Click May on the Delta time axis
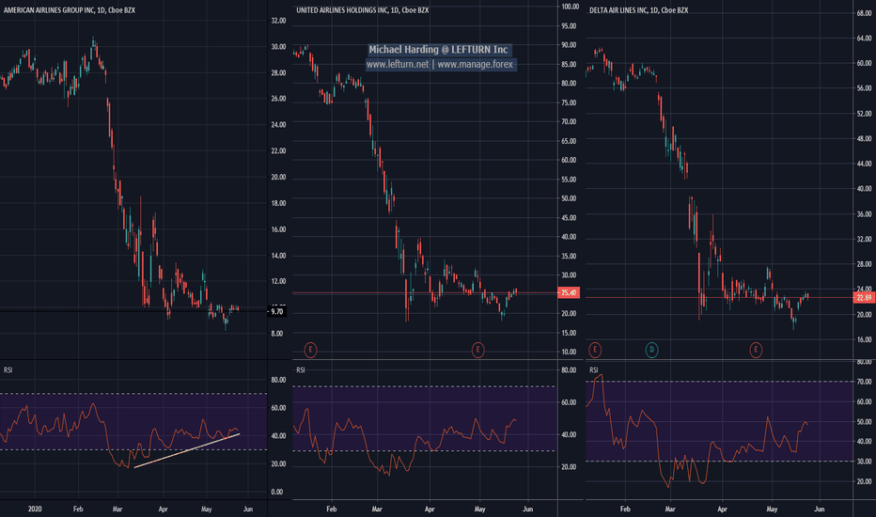This screenshot has width=876, height=517. tap(772, 509)
